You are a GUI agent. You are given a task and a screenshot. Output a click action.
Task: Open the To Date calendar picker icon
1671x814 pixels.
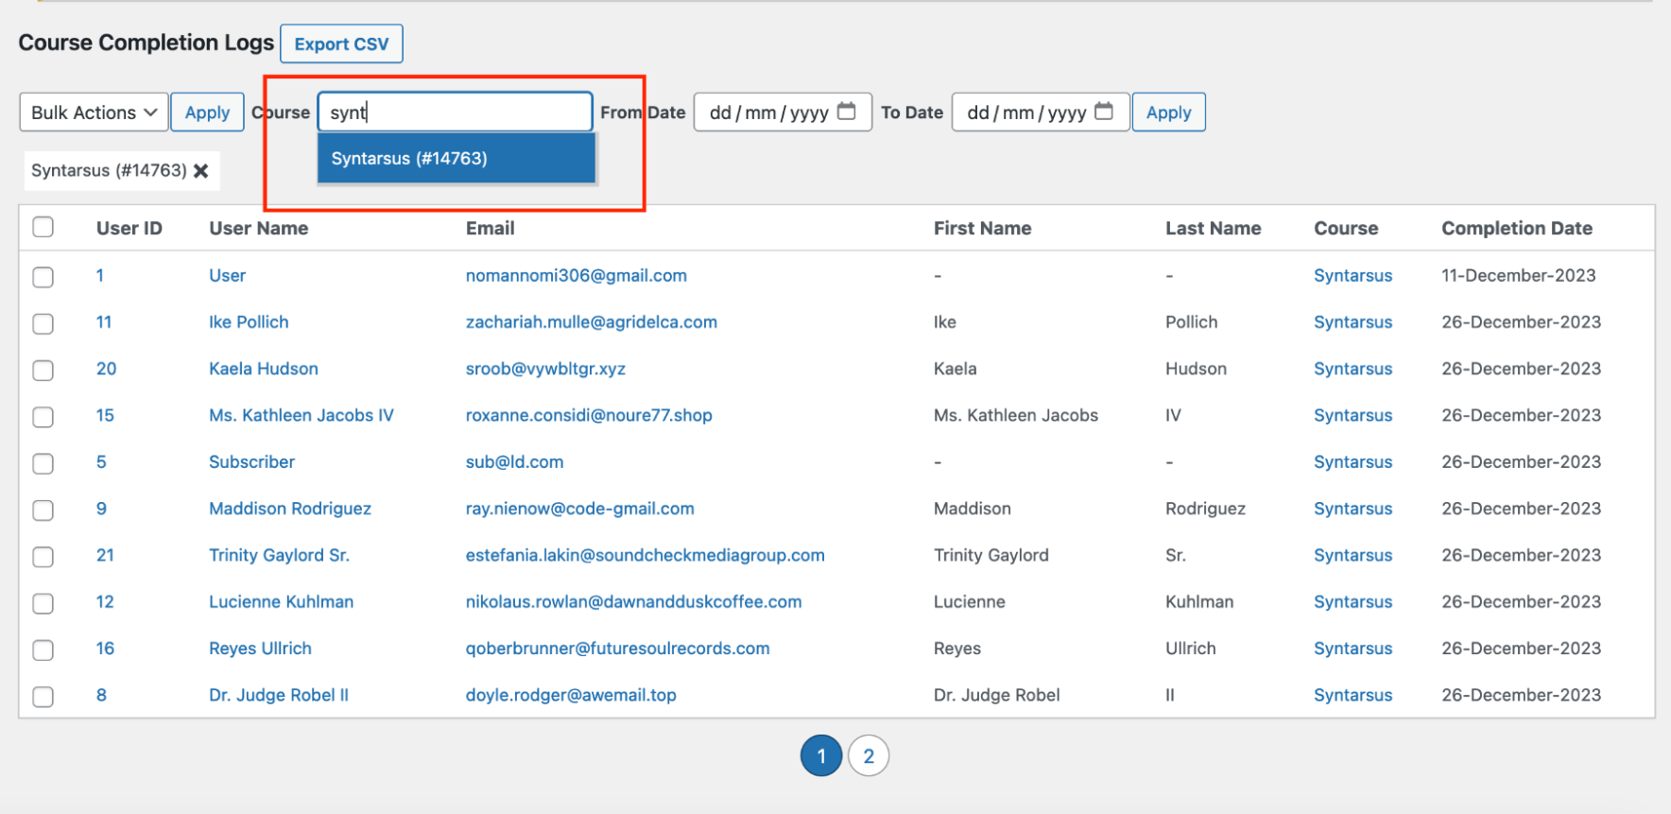pyautogui.click(x=1104, y=112)
